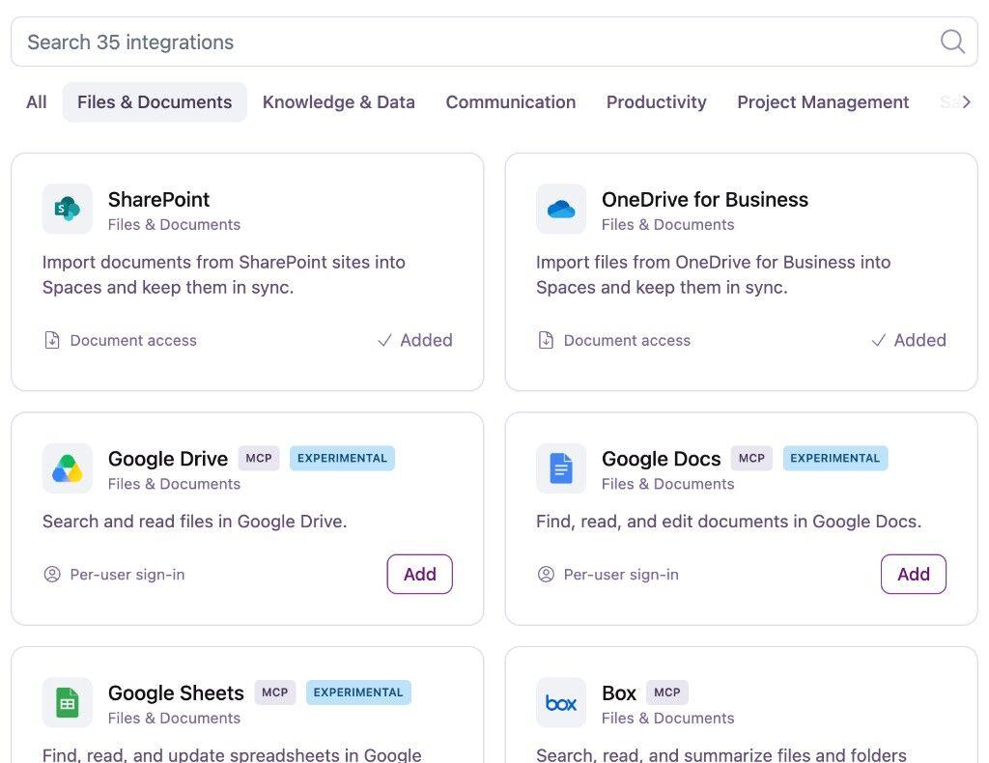
Task: Click SharePoint's document access icon
Action: coord(52,341)
